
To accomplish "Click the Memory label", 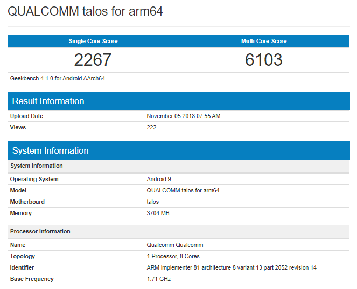I will tap(20, 214).
